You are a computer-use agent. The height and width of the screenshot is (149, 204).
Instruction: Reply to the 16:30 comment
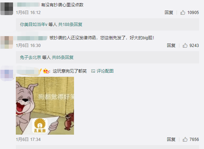point(171,46)
